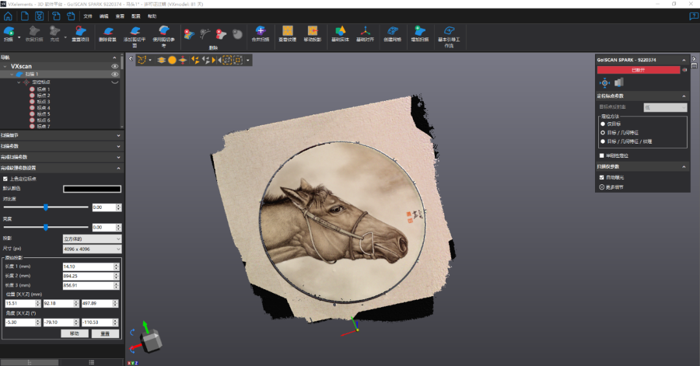Collapse the 扫描仪参数 section
The image size is (700, 366).
tap(684, 167)
